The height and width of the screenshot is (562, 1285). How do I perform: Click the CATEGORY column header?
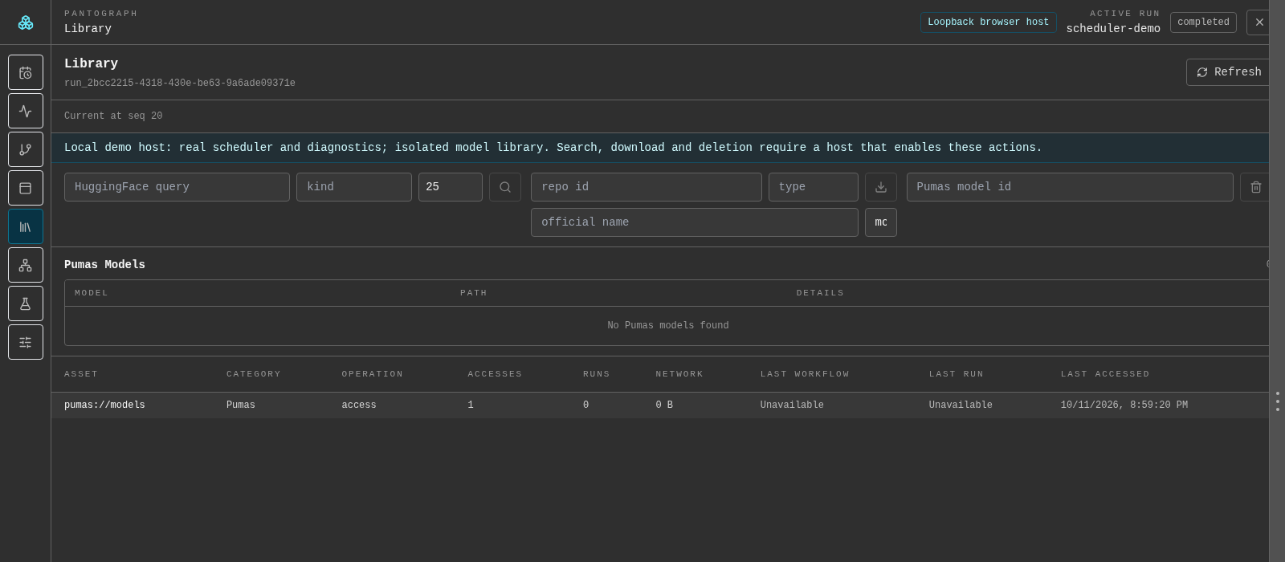pos(254,374)
